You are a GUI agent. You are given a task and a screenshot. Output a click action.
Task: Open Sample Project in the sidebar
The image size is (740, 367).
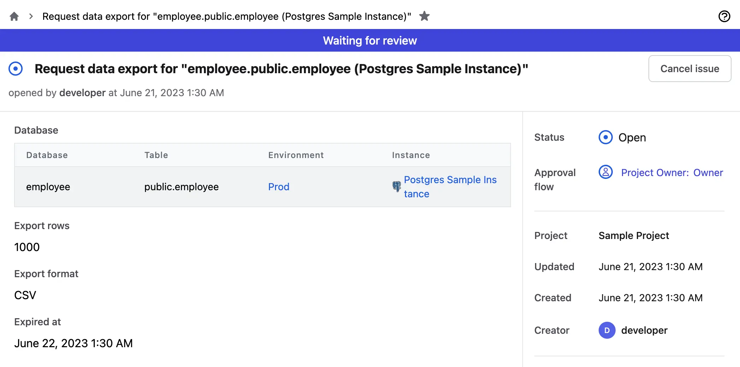pyautogui.click(x=634, y=235)
